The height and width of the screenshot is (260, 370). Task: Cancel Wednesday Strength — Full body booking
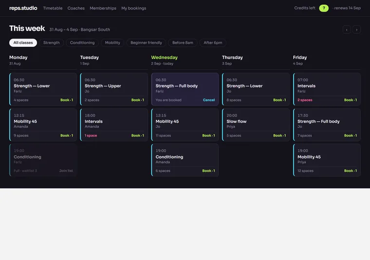209,100
